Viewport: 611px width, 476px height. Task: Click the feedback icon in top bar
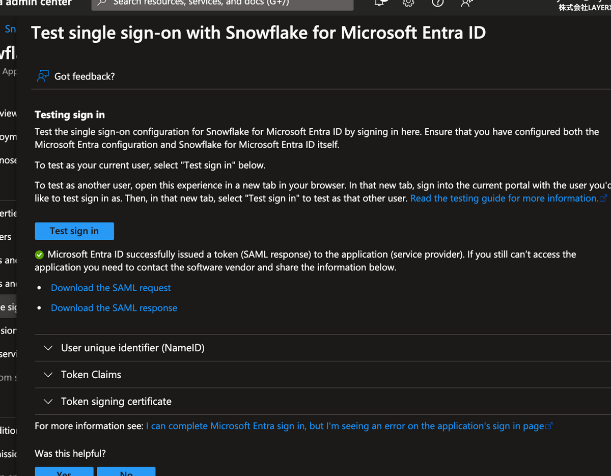tap(466, 3)
